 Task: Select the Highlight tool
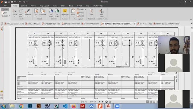pyautogui.click(x=65, y=12)
